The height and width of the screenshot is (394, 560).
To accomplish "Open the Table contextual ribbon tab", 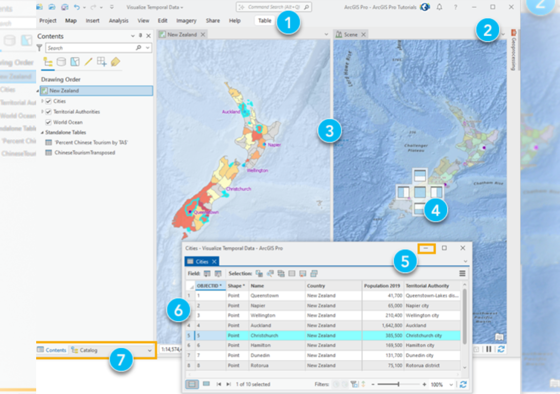I will (264, 21).
